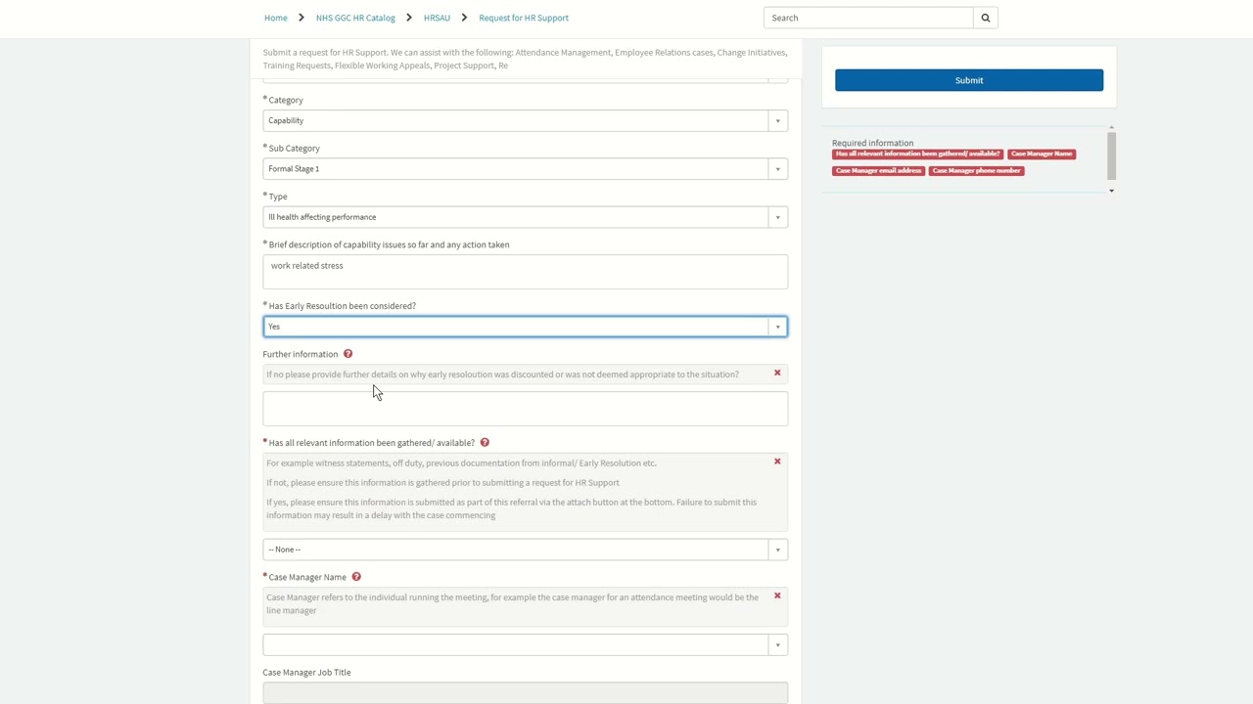Click the Required information scrollbar down arrow
This screenshot has width=1253, height=704.
click(x=1111, y=191)
